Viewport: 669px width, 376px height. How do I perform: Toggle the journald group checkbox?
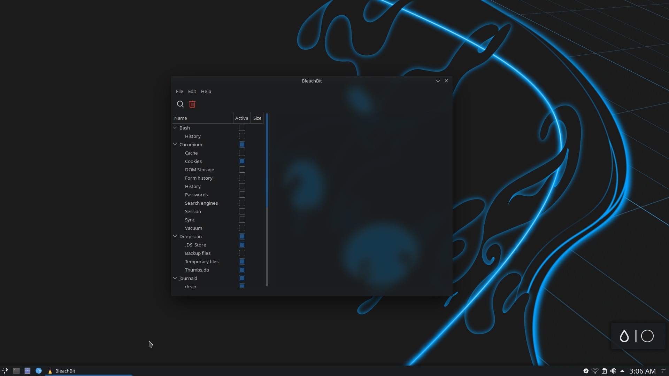(242, 278)
